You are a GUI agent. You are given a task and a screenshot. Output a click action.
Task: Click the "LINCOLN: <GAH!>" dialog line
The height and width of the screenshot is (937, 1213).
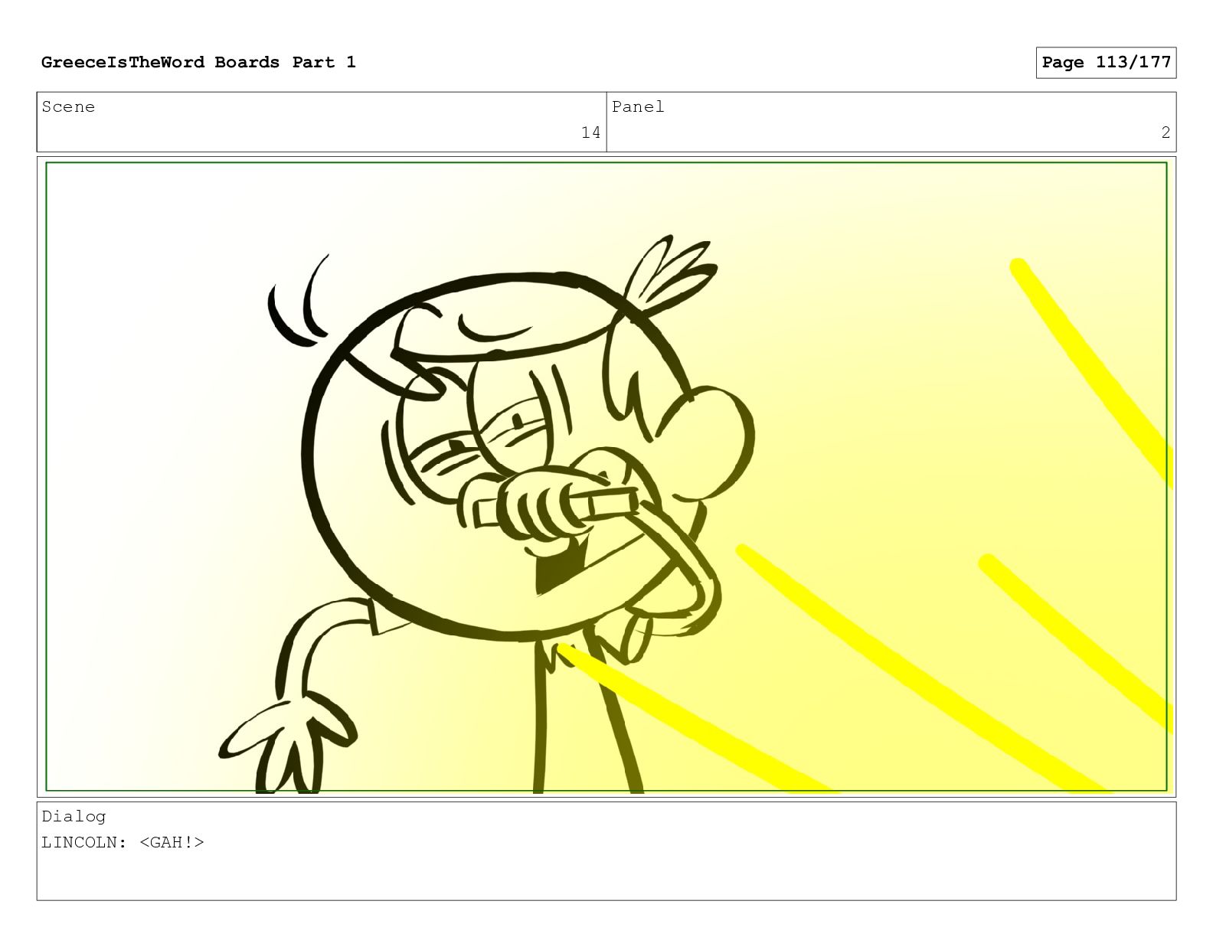123,842
